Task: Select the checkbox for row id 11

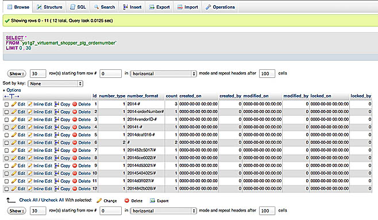Action: tap(6, 181)
